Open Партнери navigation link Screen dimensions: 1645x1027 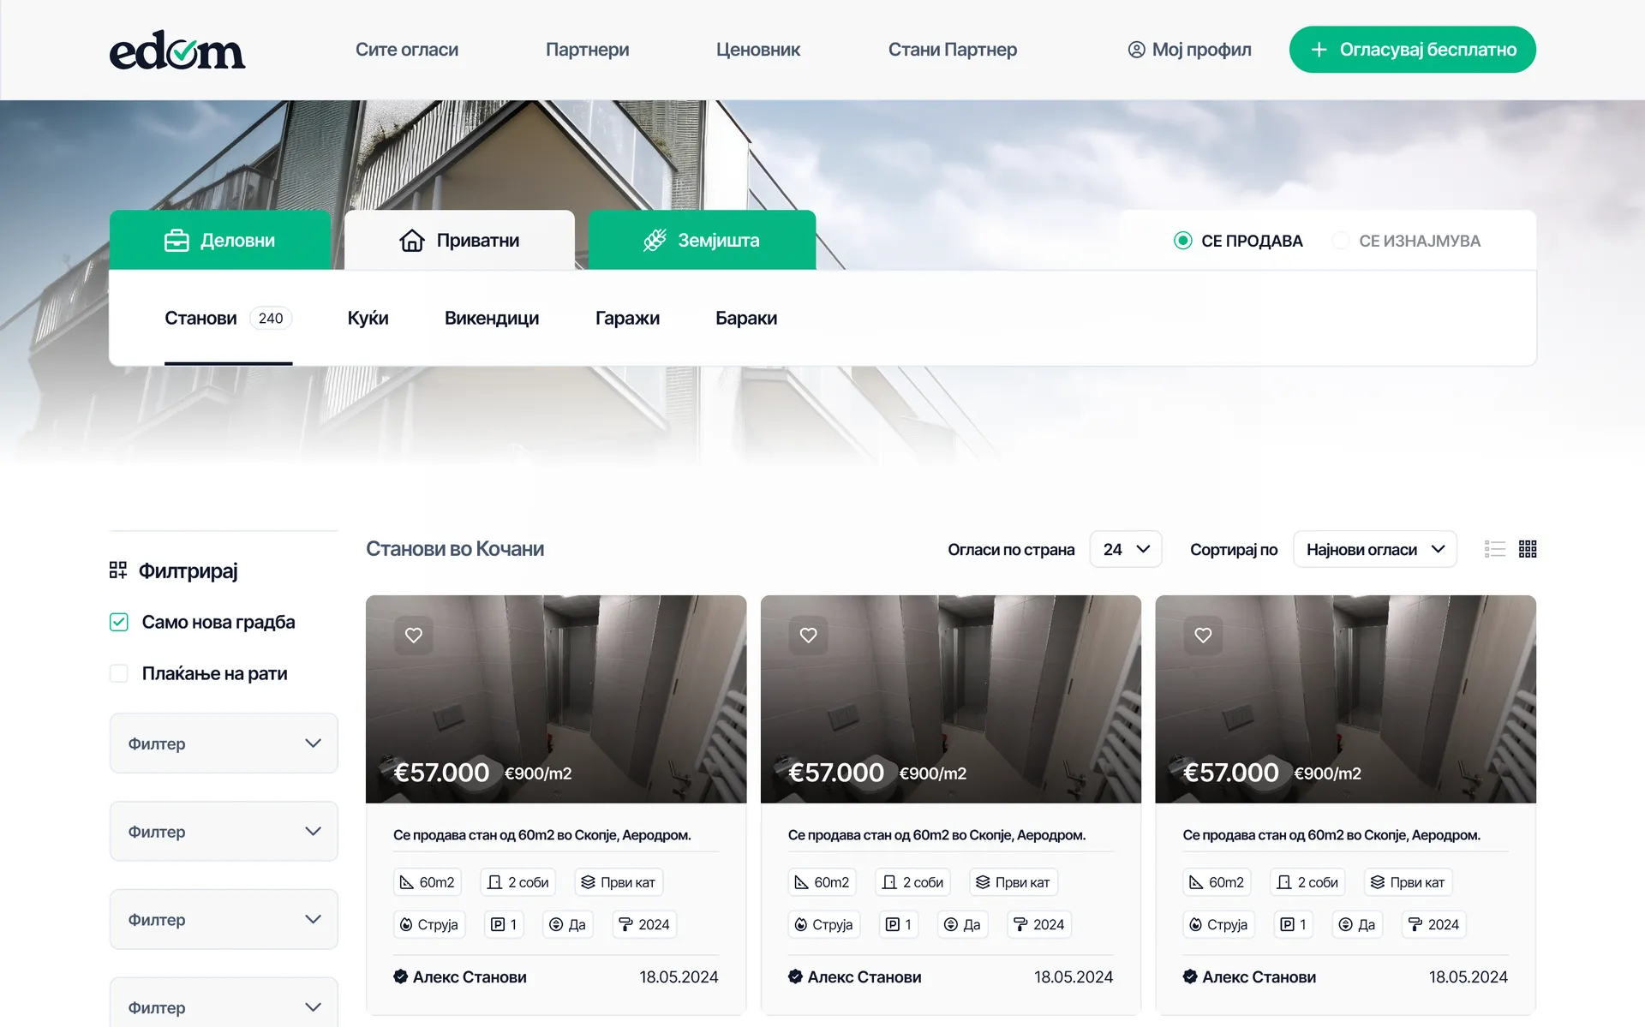point(587,50)
